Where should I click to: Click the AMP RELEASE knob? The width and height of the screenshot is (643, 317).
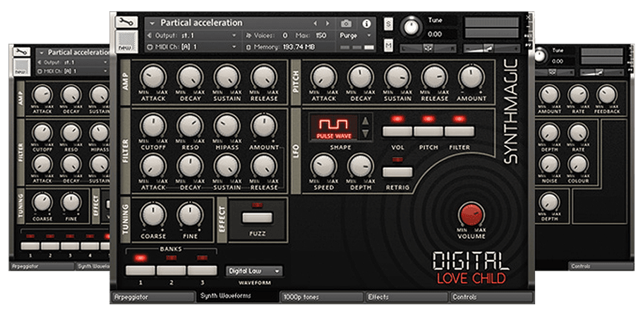265,77
